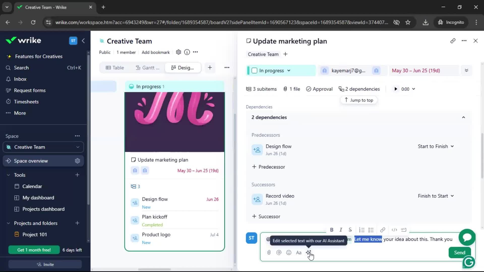Open the Grammarly widget
This screenshot has width=484, height=272.
pos(469,262)
